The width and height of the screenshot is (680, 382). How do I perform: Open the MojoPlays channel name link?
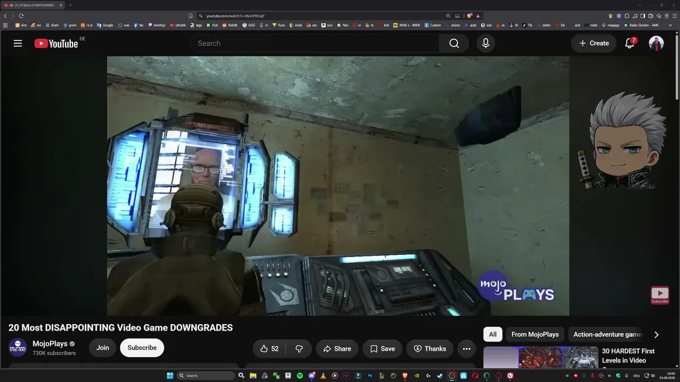pyautogui.click(x=50, y=344)
